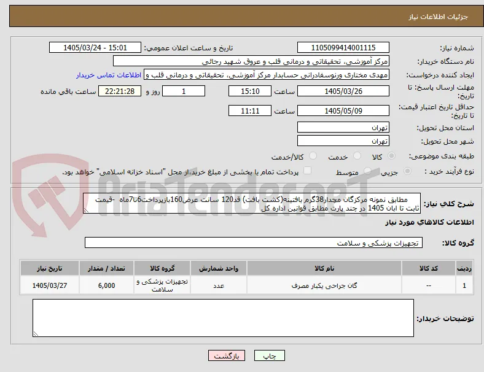This screenshot has height=372, width=484.
Task: Select the کالا radio button
Action: click(391, 156)
